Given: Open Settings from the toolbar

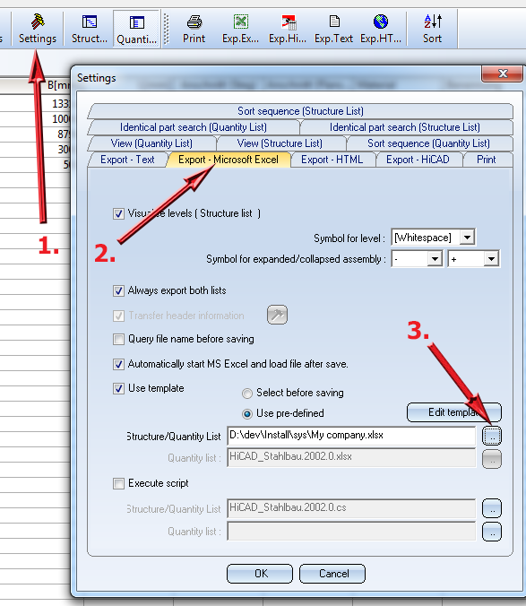Looking at the screenshot, I should [38, 29].
